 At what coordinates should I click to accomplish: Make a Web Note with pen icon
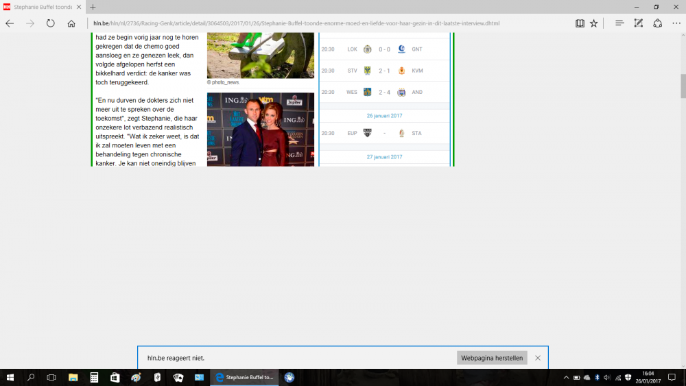click(x=639, y=23)
